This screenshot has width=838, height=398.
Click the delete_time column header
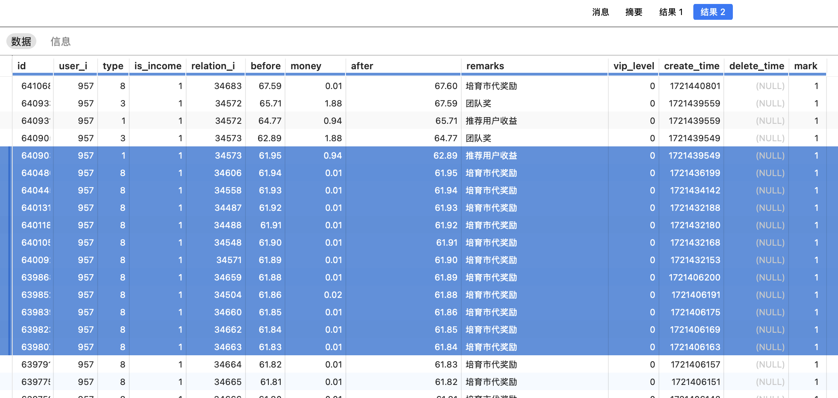click(757, 66)
